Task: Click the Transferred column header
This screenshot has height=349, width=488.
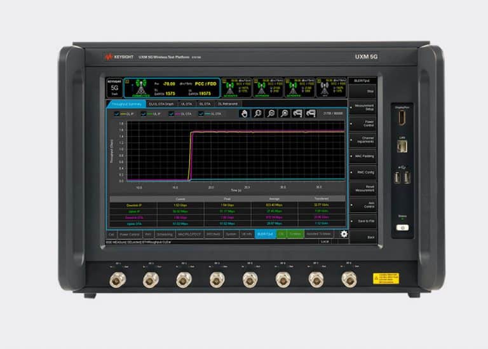Action: [322, 198]
